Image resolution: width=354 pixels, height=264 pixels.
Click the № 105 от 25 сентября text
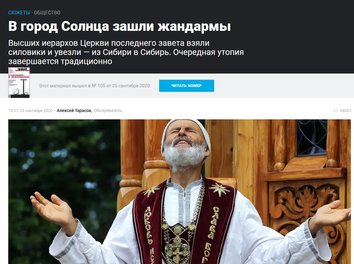coord(115,86)
